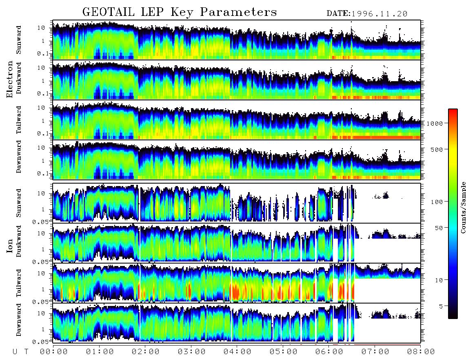Image resolution: width=466 pixels, height=359 pixels.
Task: Click the color bar's "10" tick label
Action: (x=439, y=280)
